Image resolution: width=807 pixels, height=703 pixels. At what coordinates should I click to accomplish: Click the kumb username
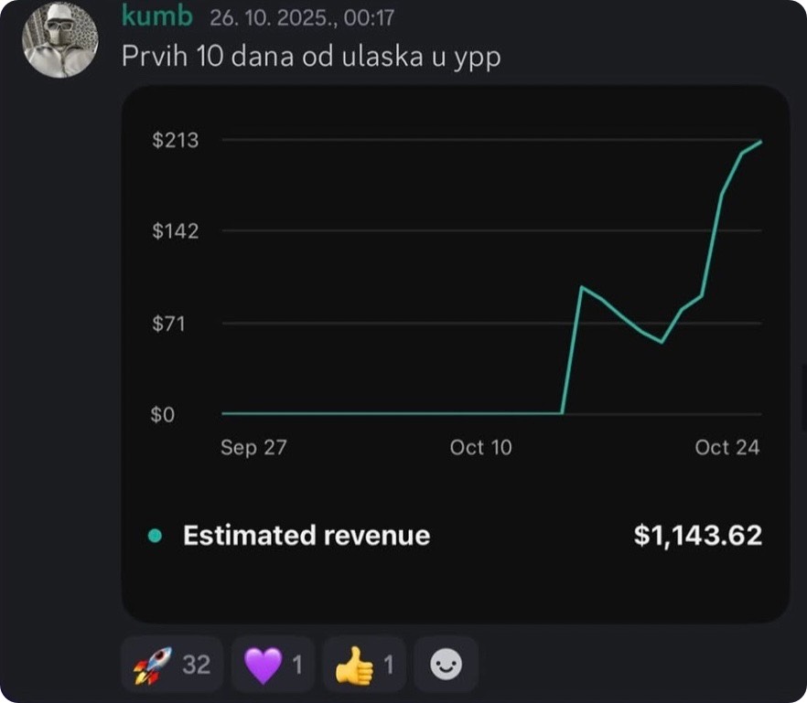pyautogui.click(x=157, y=17)
